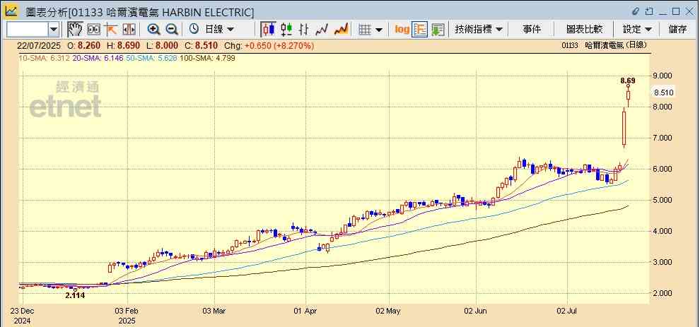Viewport: 700px width, 327px height.
Task: Expand the 設定 settings menu
Action: [x=638, y=30]
